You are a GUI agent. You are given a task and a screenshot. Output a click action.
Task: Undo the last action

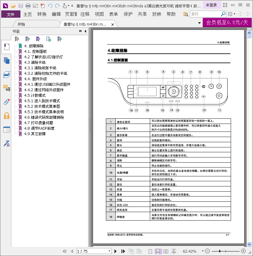pos(50,6)
